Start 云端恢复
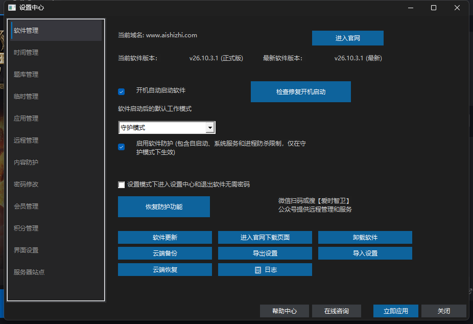473x324 pixels. (164, 270)
